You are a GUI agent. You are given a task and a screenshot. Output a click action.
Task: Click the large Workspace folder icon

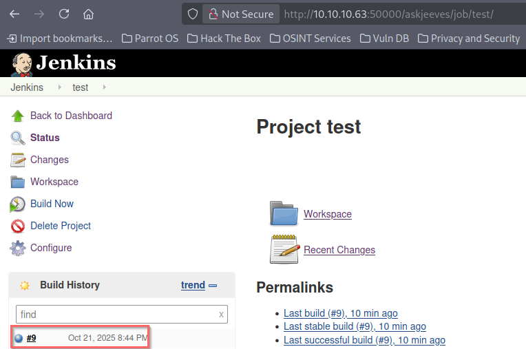click(x=284, y=213)
